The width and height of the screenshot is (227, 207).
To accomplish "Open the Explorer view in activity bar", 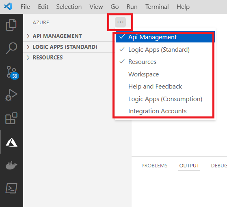I will click(x=11, y=25).
